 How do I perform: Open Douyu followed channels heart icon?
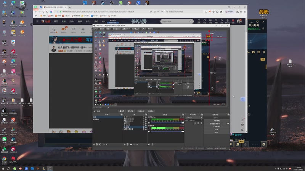205,21
